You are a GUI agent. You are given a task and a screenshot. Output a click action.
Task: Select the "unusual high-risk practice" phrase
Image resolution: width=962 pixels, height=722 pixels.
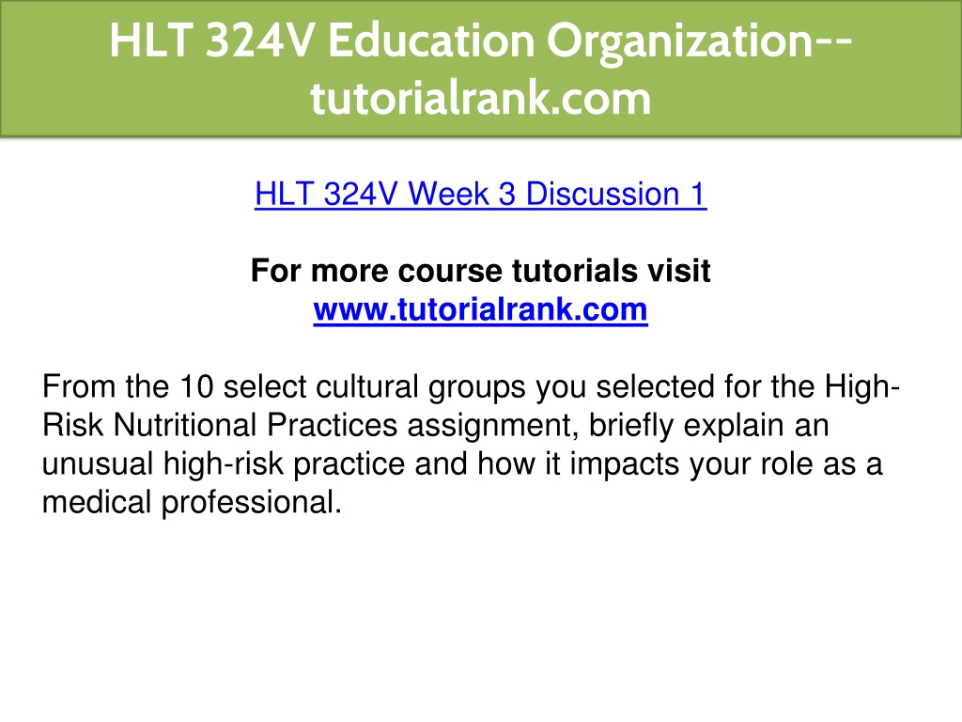[224, 464]
